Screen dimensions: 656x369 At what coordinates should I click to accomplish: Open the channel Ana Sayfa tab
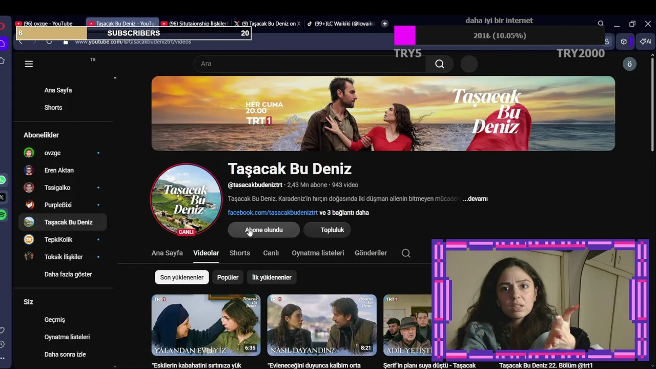(167, 253)
